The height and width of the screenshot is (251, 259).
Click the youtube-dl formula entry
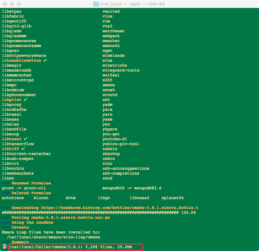pos(115,139)
